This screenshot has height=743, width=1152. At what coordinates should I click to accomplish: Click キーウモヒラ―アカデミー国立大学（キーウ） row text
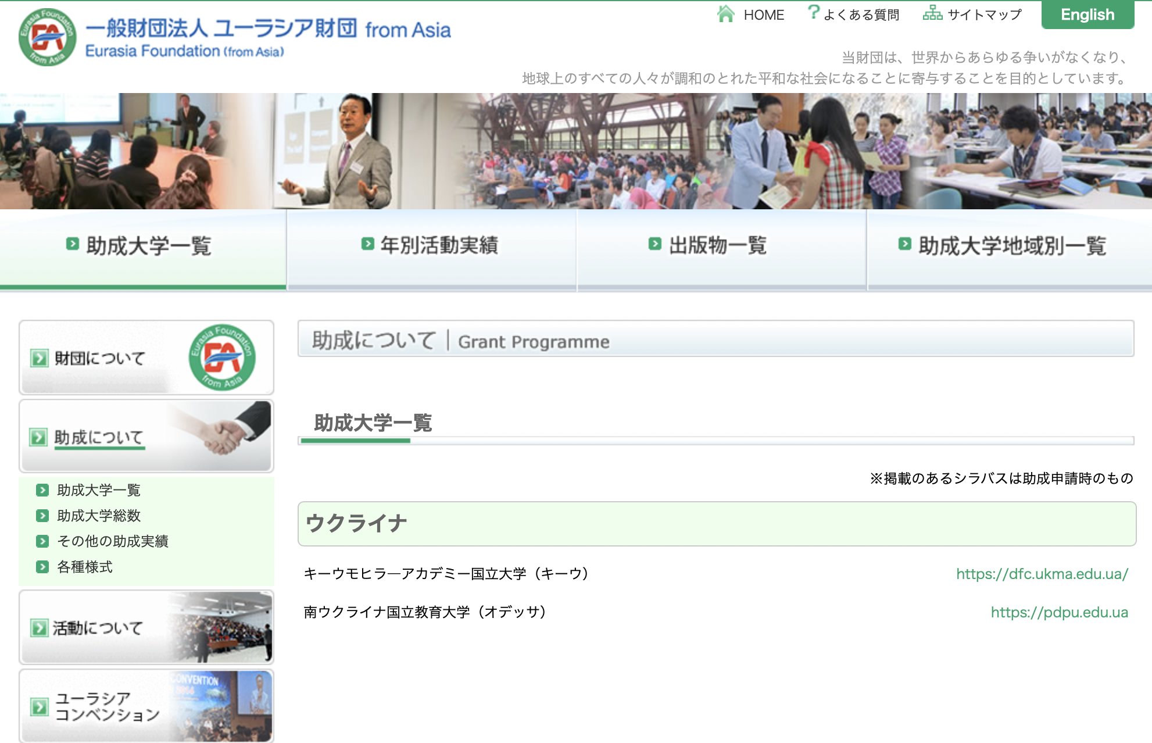point(446,574)
